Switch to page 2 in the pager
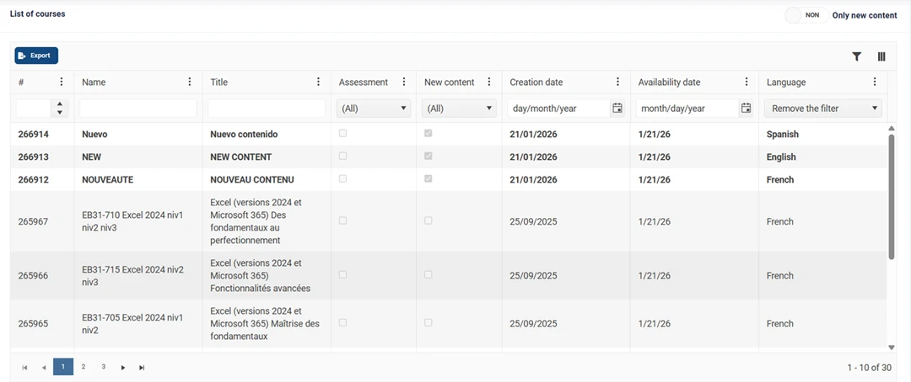911x382 pixels. [x=84, y=367]
